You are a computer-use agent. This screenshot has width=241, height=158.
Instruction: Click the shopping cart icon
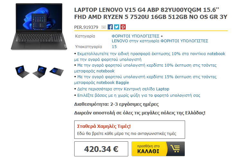click(x=176, y=149)
